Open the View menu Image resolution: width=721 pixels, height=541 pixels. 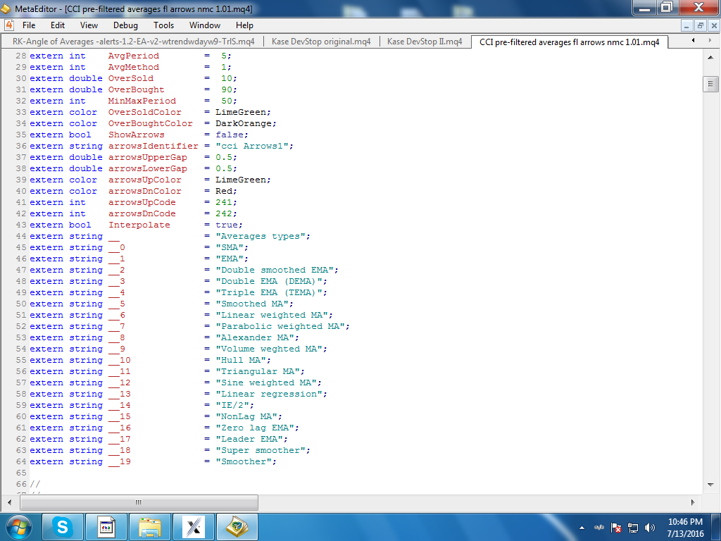click(x=89, y=25)
